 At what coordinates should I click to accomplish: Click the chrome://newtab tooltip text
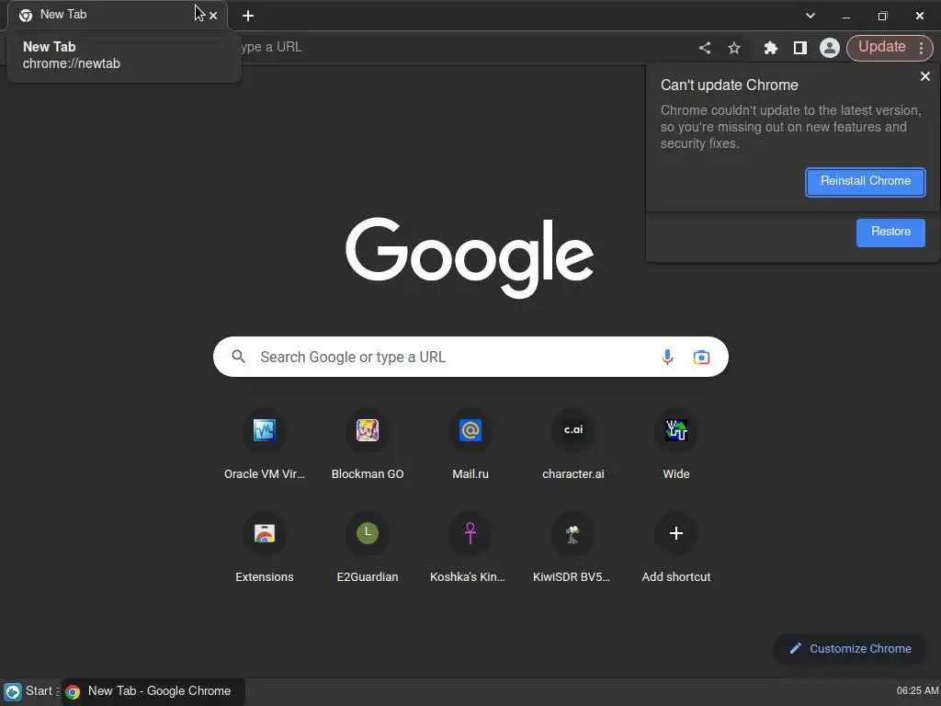[72, 63]
